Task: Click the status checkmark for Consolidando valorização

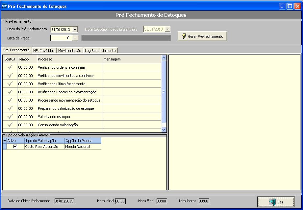Action: (10, 125)
